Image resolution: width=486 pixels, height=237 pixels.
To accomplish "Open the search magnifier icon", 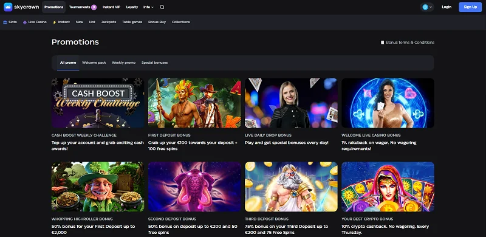I will point(162,7).
